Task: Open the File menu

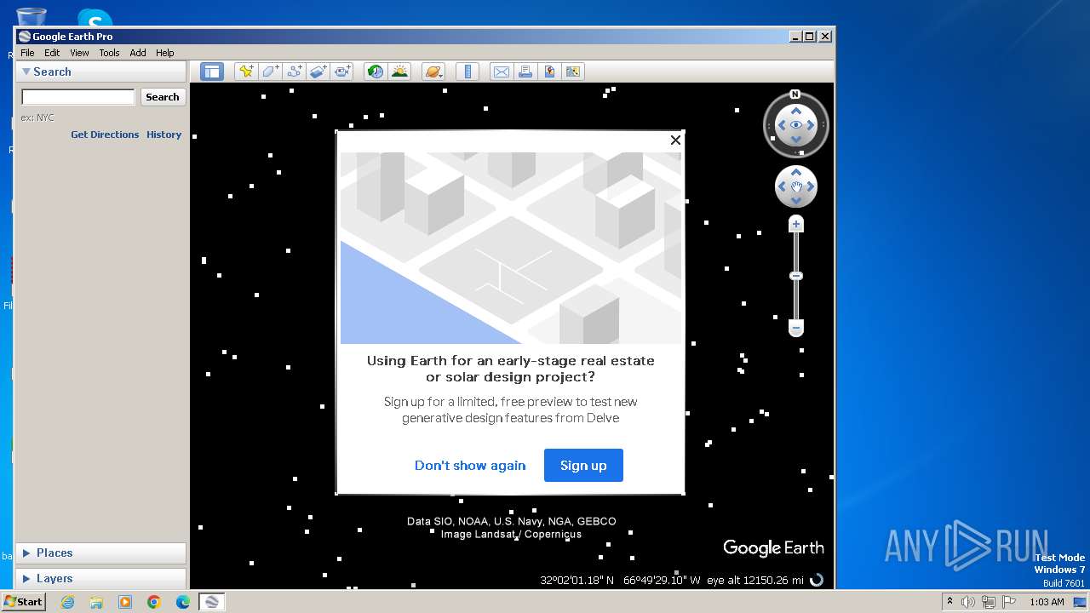Action: coord(27,53)
